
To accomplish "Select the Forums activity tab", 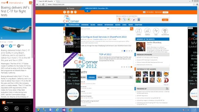I will click(x=92, y=77).
